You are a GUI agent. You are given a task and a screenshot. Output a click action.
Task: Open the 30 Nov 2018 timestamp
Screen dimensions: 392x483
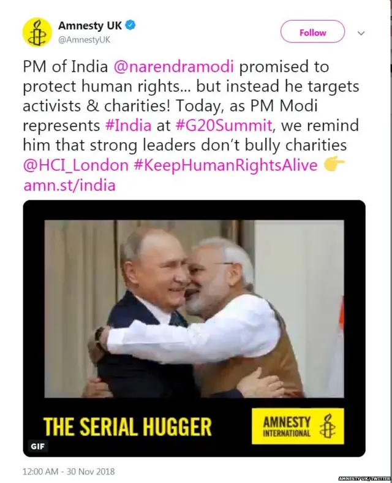69,471
